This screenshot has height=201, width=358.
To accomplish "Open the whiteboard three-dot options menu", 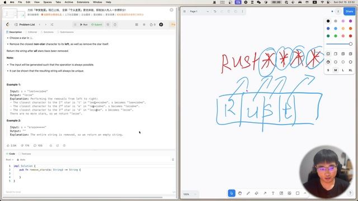I will click(242, 11).
